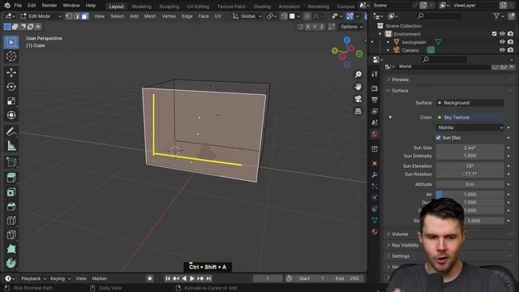
Task: Jump to the timeline end frame
Action: pyautogui.click(x=208, y=279)
